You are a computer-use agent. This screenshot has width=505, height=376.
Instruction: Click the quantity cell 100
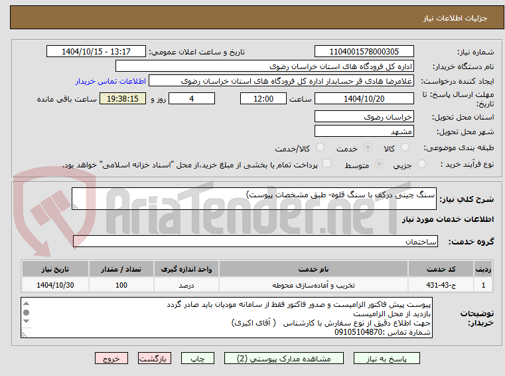pyautogui.click(x=121, y=285)
